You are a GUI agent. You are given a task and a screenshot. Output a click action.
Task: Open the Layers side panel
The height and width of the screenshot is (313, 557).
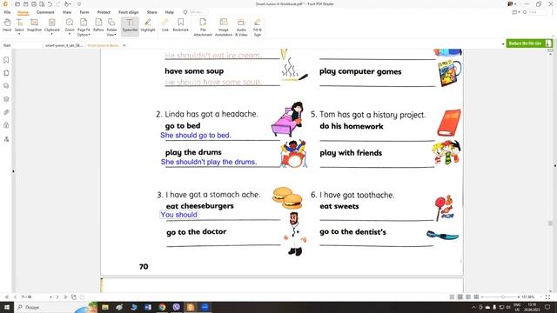click(x=6, y=99)
